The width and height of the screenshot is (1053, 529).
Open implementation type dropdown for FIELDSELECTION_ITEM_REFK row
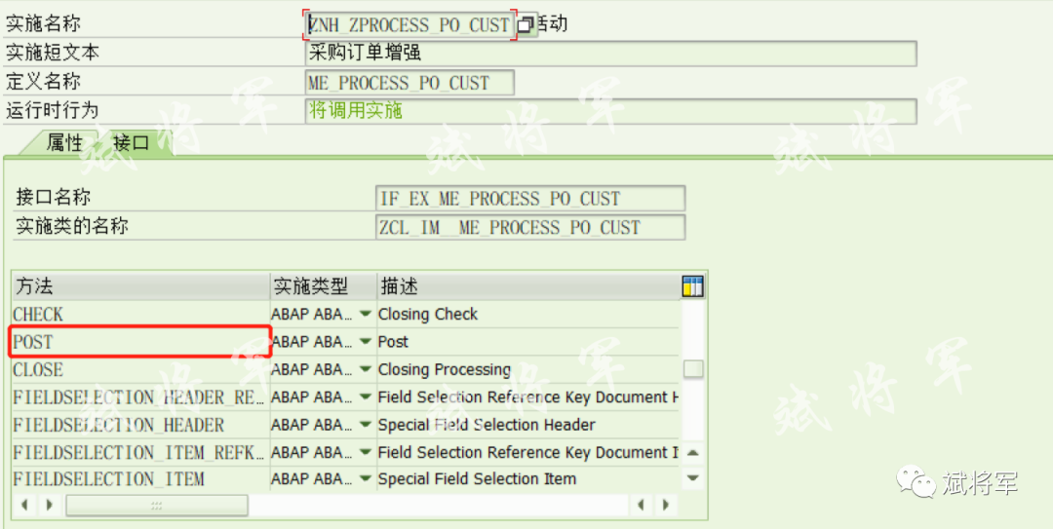[x=366, y=452]
